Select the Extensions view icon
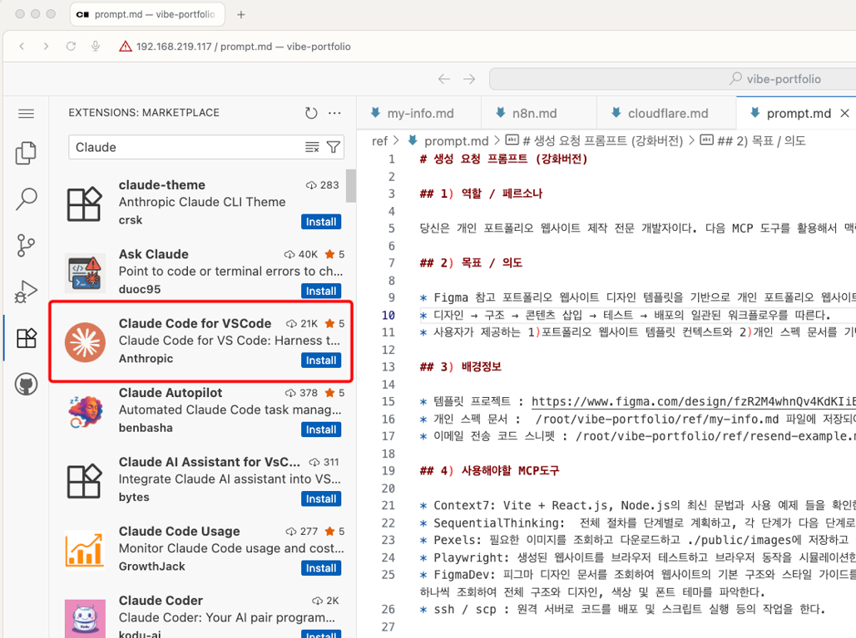The height and width of the screenshot is (638, 856). click(x=26, y=338)
